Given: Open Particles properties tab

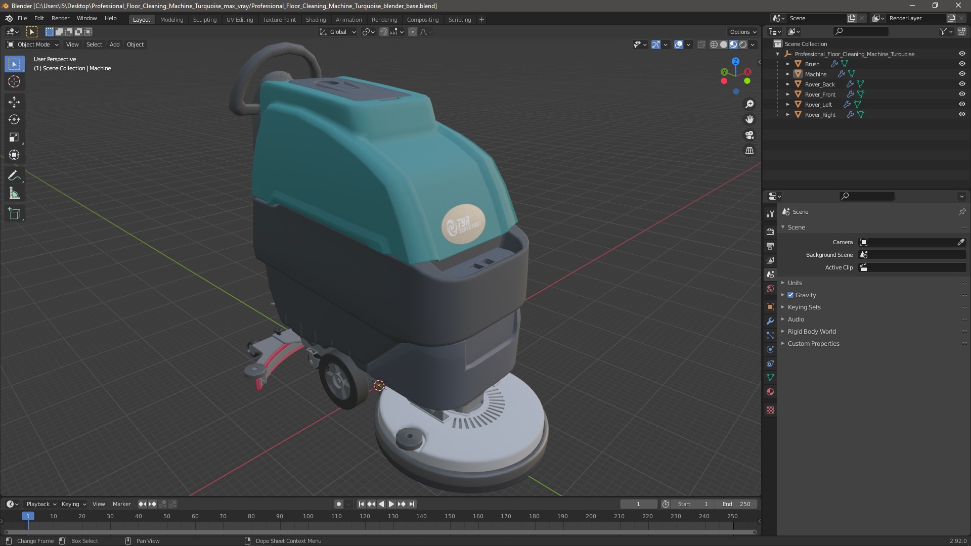Looking at the screenshot, I should tap(770, 335).
